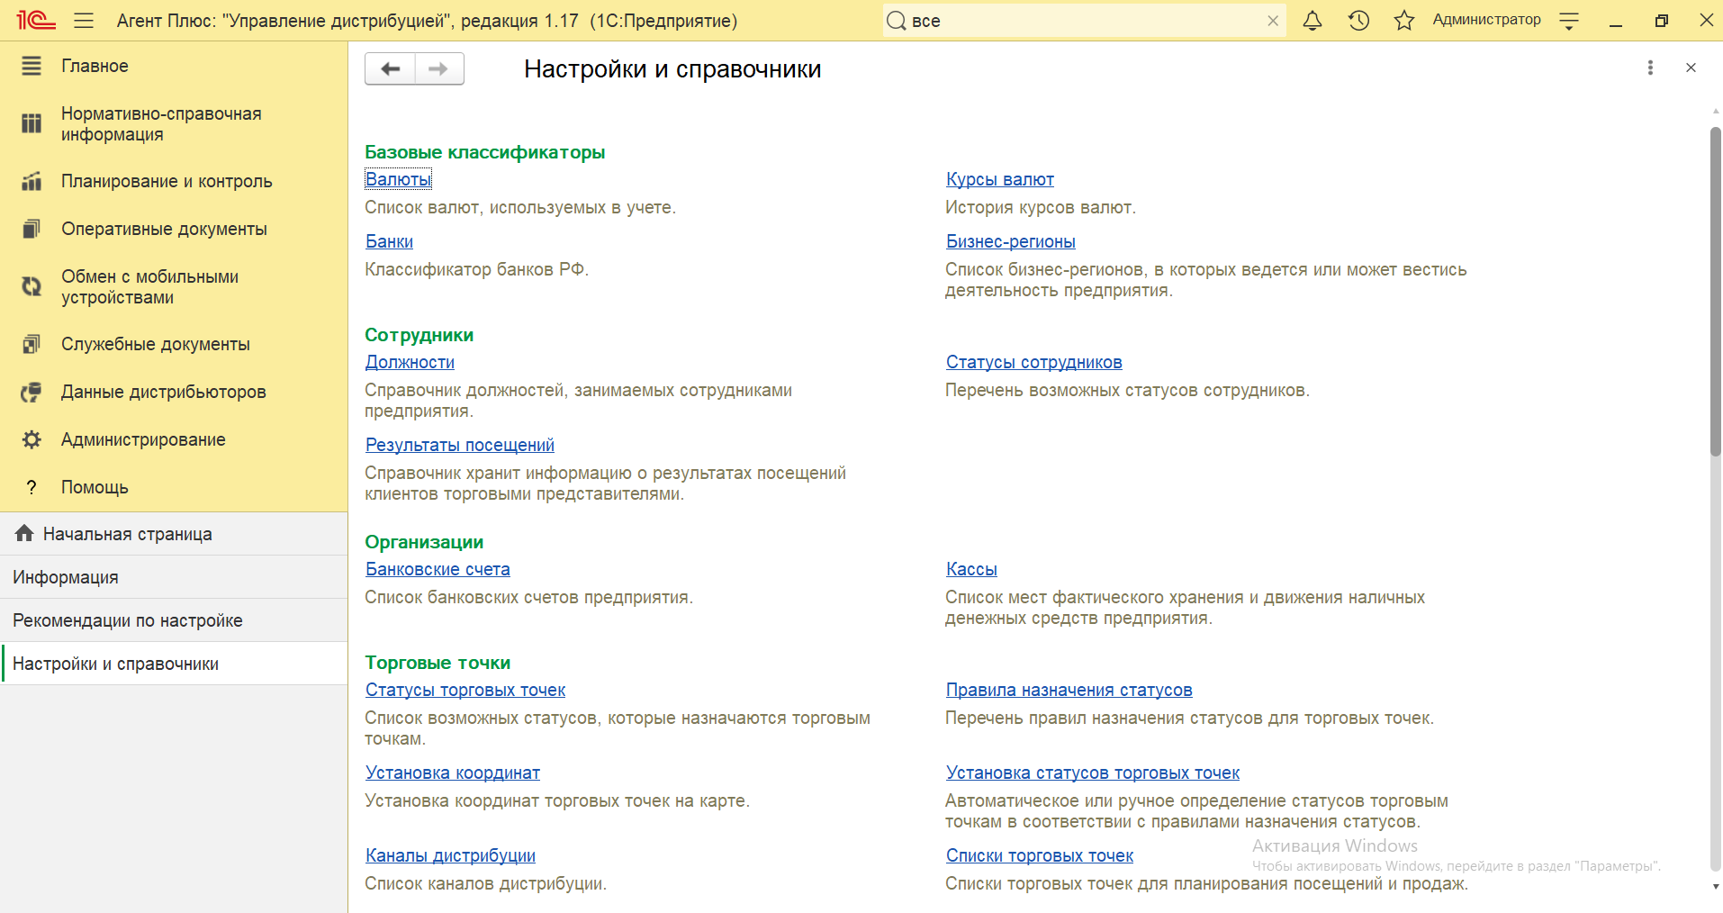The height and width of the screenshot is (913, 1723).
Task: Open the Администрирование gear section
Action: [x=143, y=439]
